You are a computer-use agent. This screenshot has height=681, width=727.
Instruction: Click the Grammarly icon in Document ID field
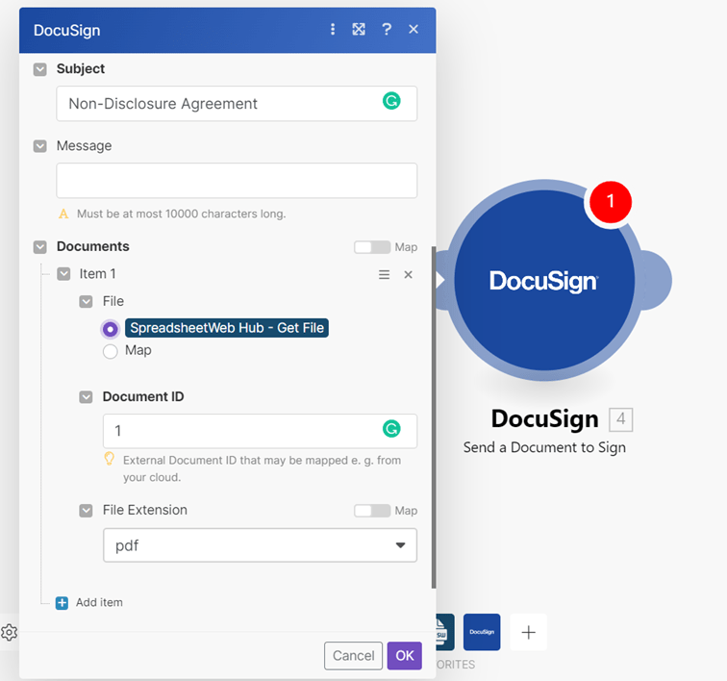point(391,429)
